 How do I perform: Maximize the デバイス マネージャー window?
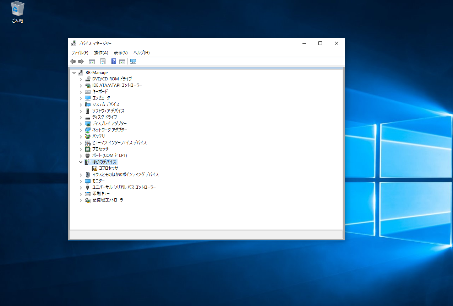tap(320, 43)
